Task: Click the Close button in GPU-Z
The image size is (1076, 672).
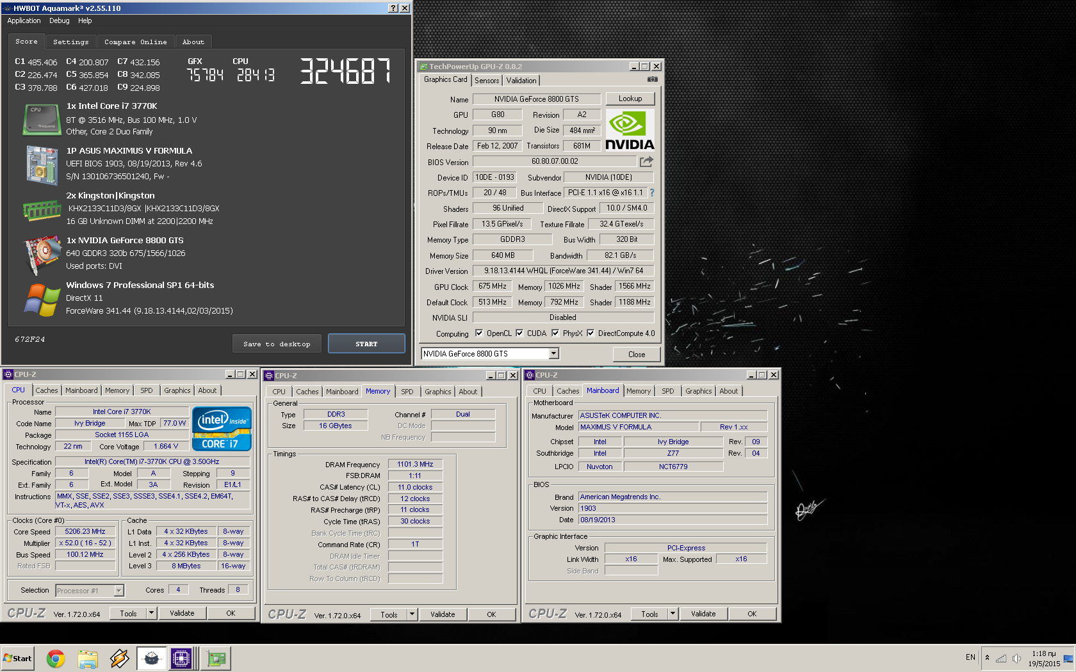Action: [637, 354]
